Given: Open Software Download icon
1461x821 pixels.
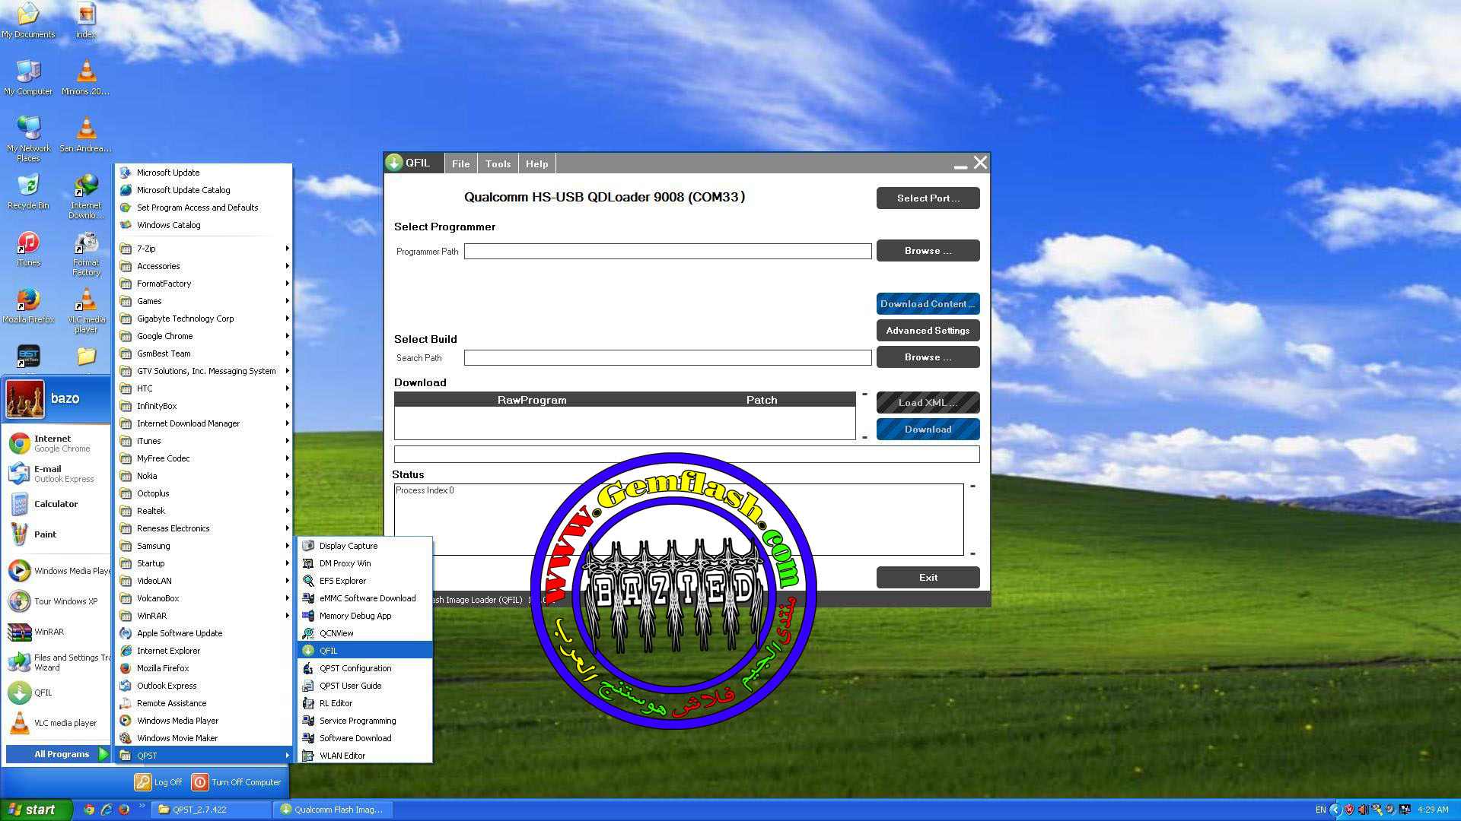Looking at the screenshot, I should (308, 738).
